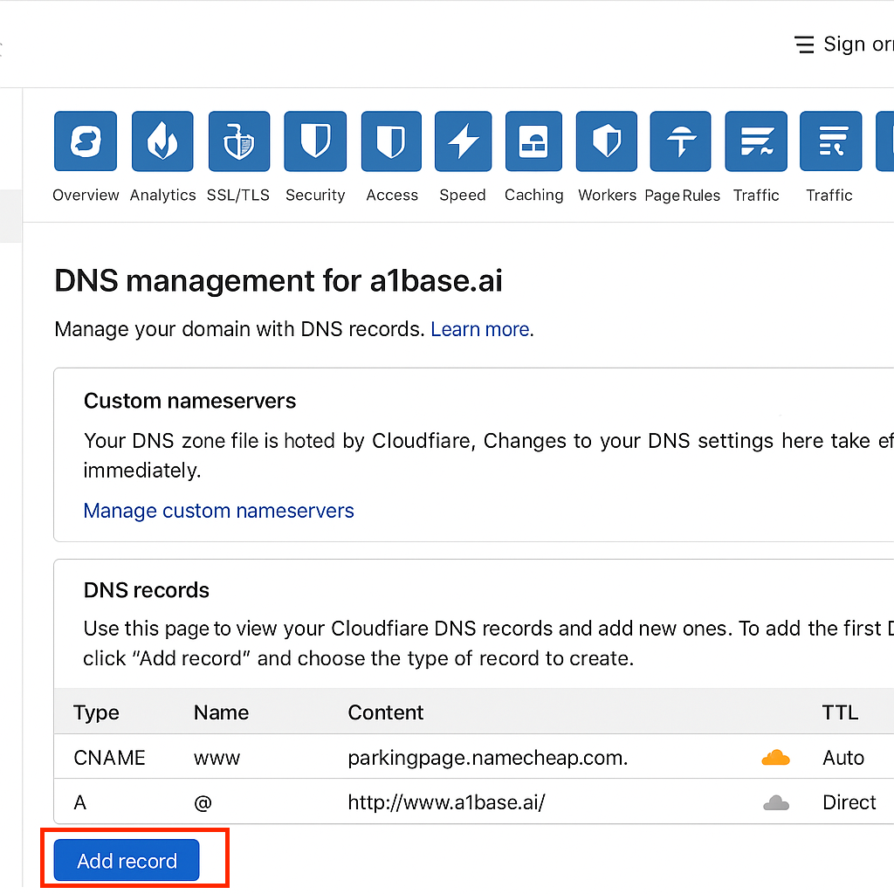Click the Custom nameservers heading
The width and height of the screenshot is (894, 894).
[189, 402]
